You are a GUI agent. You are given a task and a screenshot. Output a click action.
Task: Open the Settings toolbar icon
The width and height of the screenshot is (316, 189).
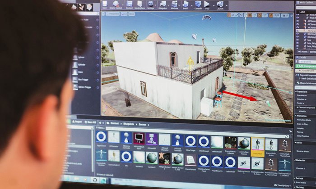150,5
